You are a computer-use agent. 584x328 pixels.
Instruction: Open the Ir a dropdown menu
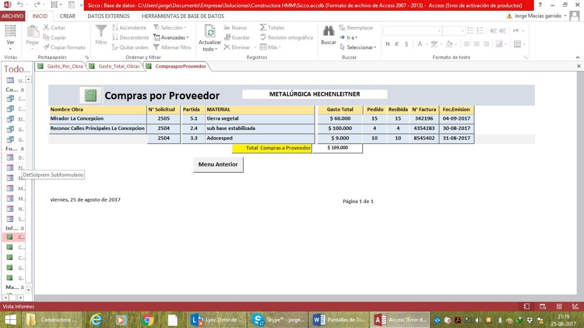tap(348, 37)
